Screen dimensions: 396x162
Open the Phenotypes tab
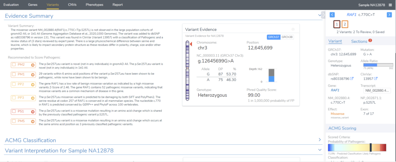[x=95, y=5]
